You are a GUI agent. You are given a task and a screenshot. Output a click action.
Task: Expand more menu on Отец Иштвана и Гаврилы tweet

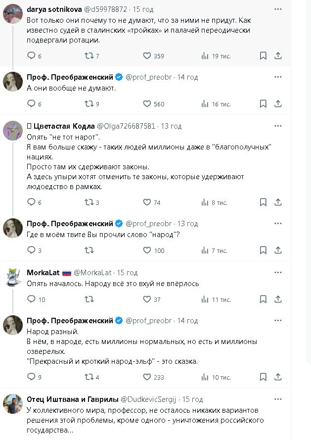click(x=278, y=399)
